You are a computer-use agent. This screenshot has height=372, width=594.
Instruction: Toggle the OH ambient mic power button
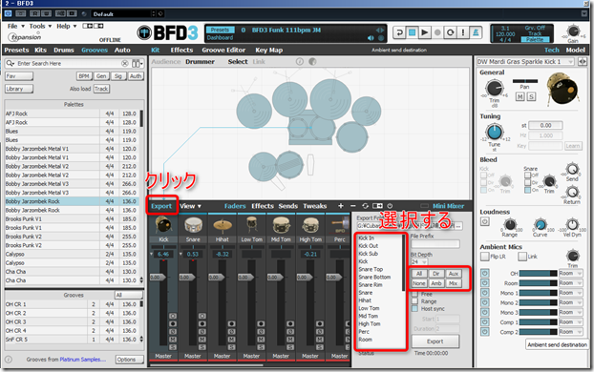[x=485, y=273]
